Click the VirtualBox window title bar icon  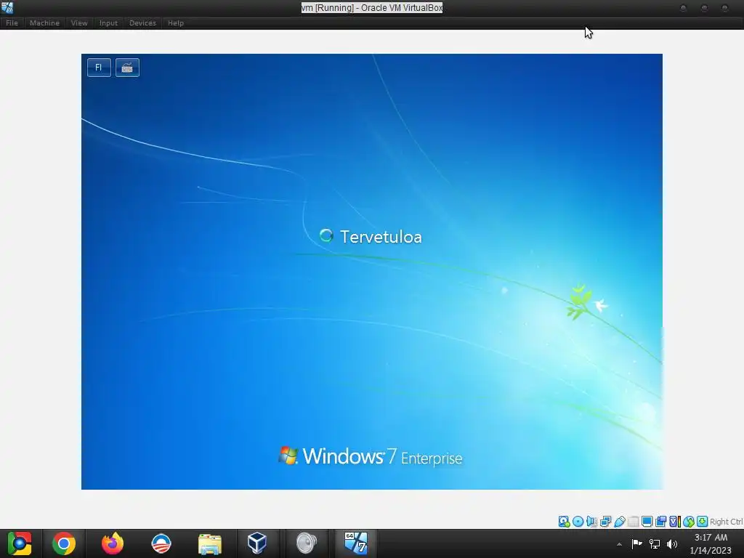point(7,7)
